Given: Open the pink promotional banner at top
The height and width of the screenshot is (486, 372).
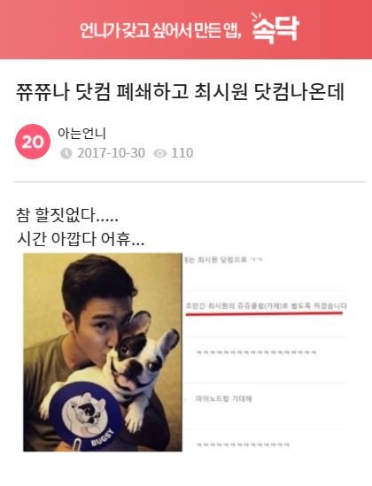Looking at the screenshot, I should coord(186,29).
